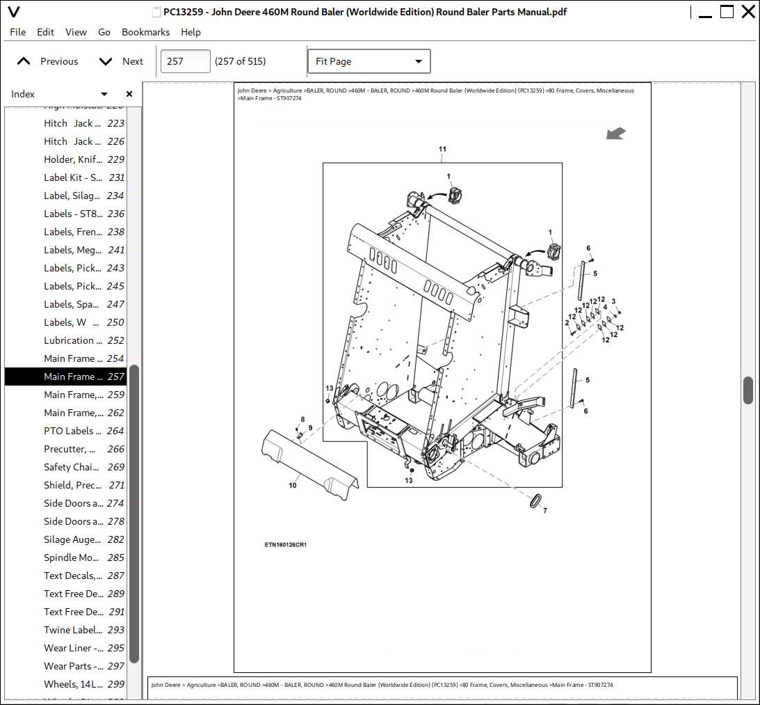This screenshot has width=760, height=705.
Task: Click the Next button label
Action: coord(133,61)
